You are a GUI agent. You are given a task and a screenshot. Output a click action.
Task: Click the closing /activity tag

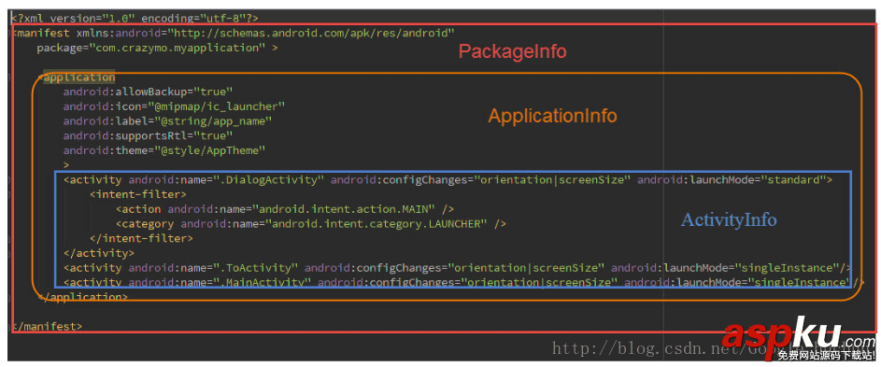99,253
